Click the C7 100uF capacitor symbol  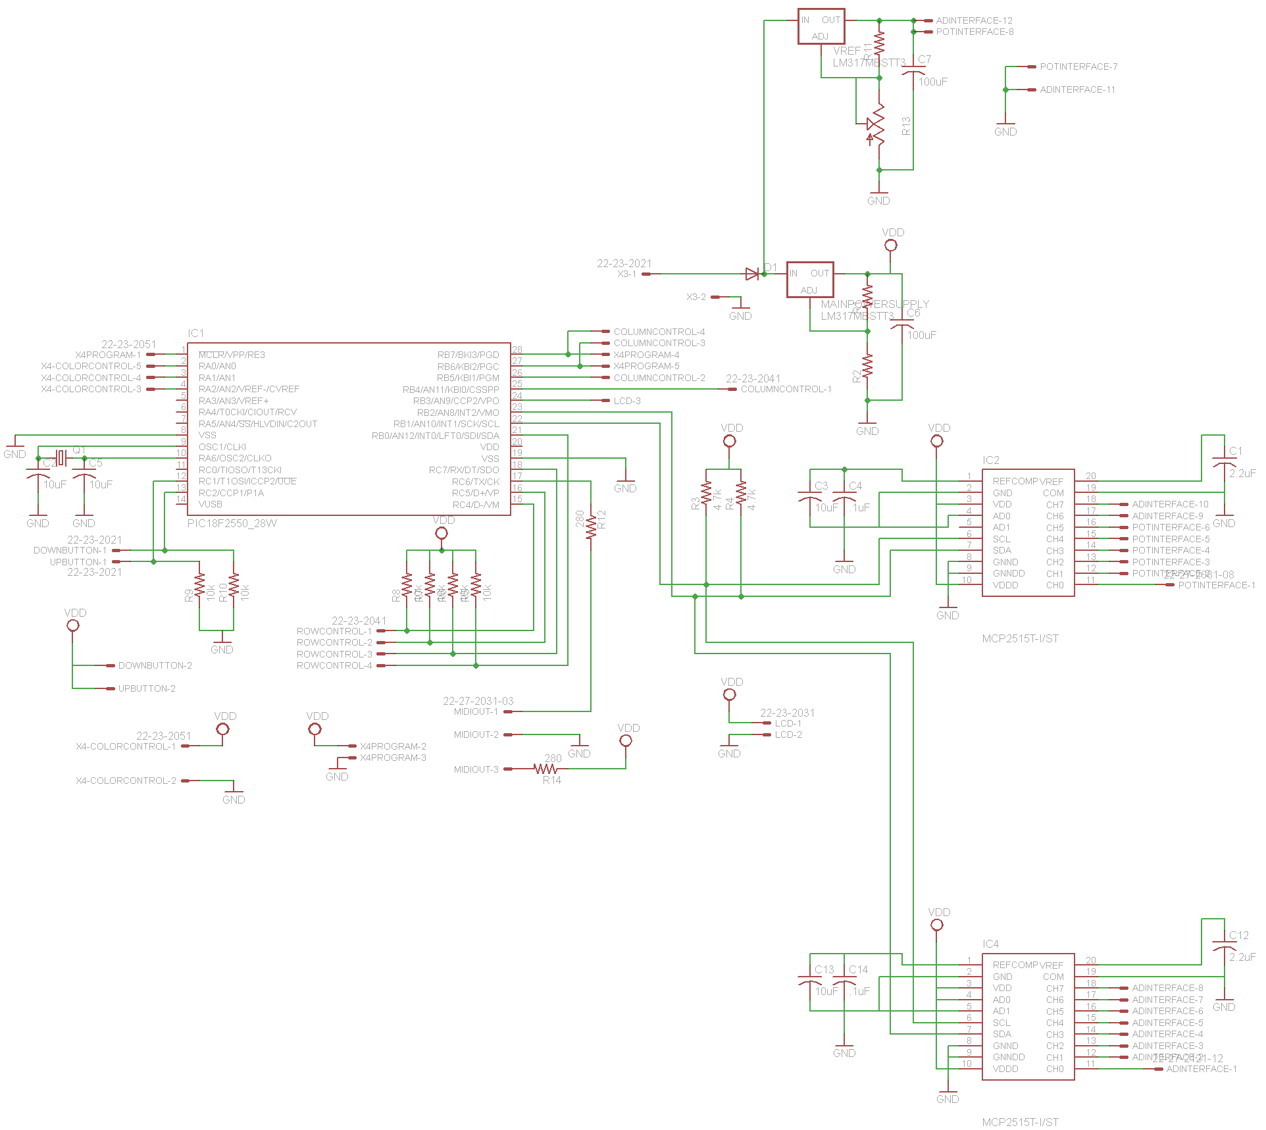click(913, 72)
